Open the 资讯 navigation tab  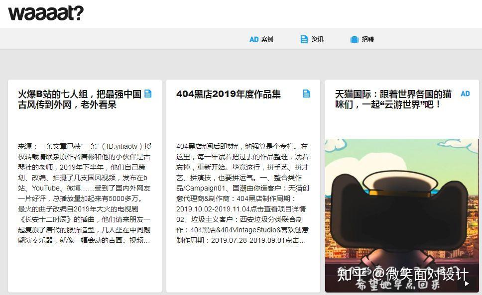317,39
